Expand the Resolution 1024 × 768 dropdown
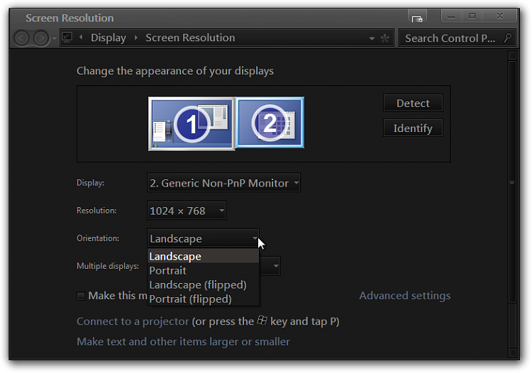The height and width of the screenshot is (373, 532). 187,211
